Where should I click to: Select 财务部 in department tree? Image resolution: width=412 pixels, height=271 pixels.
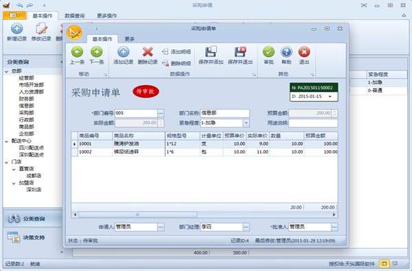pyautogui.click(x=27, y=99)
